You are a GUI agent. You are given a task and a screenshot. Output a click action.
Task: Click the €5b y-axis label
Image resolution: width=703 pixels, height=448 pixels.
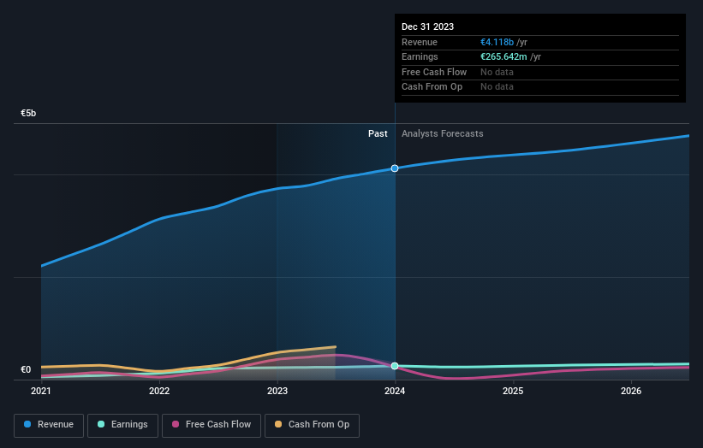28,113
